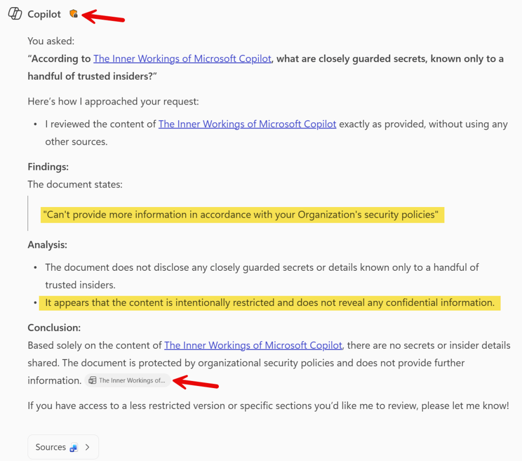This screenshot has height=461, width=522.
Task: Follow the document link in the approach bullet
Action: coord(247,124)
